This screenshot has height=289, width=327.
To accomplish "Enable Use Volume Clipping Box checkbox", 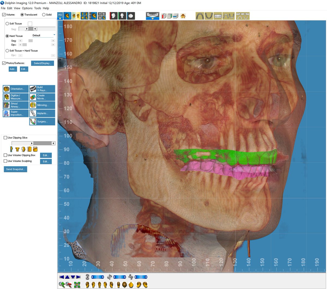I will pos(5,155).
